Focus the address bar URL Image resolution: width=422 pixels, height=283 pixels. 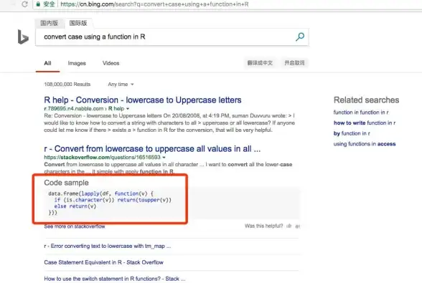click(x=154, y=4)
